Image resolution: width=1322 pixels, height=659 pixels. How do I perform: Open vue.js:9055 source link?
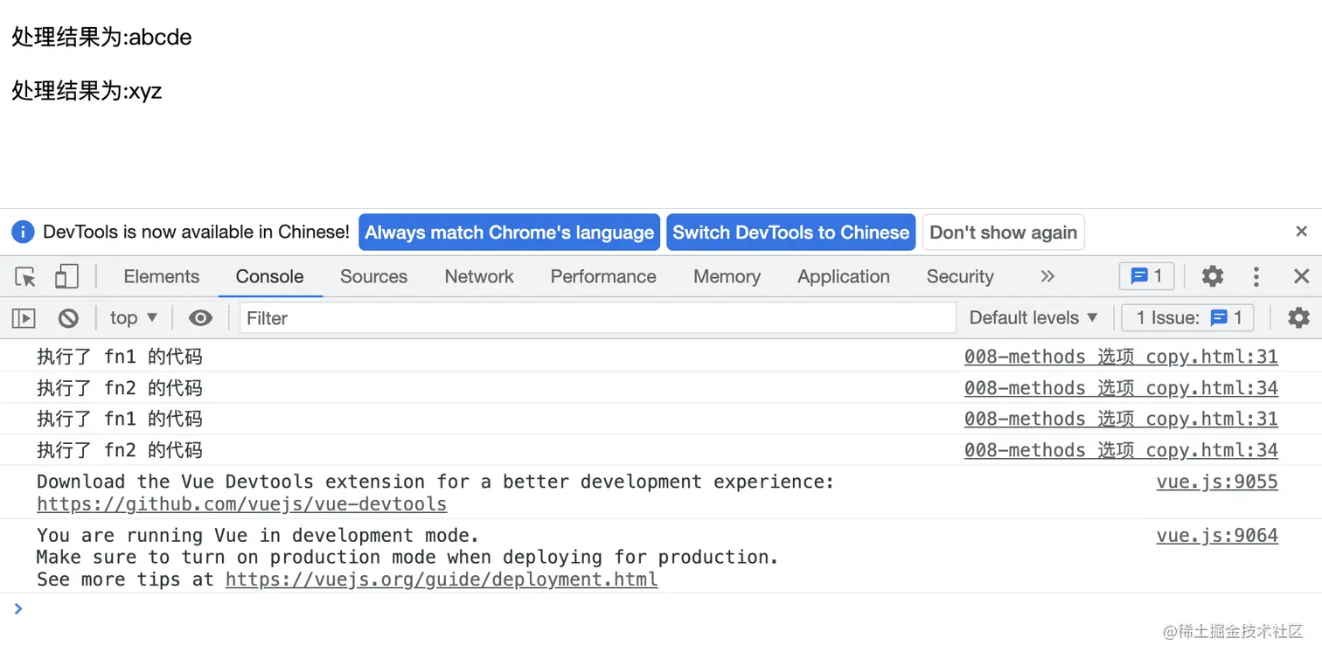point(1217,482)
